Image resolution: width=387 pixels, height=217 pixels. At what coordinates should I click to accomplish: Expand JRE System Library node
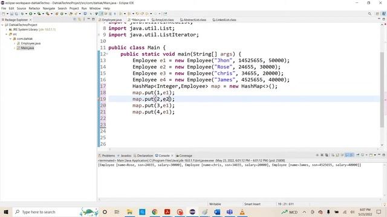(x=7, y=30)
